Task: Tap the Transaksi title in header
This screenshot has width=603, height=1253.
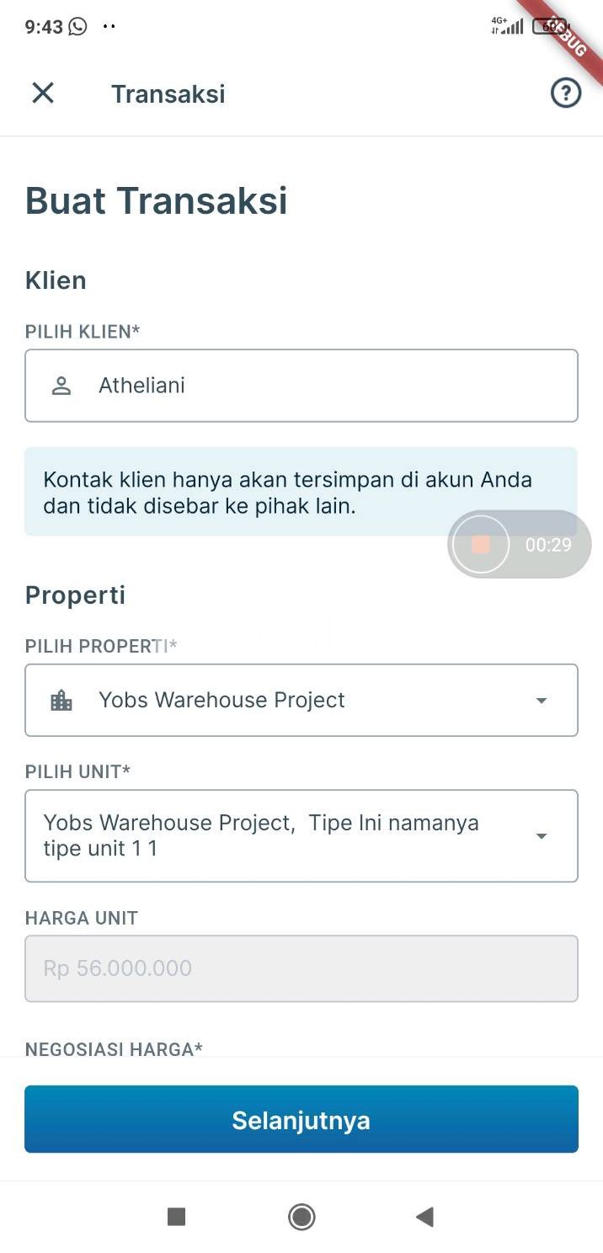Action: (x=168, y=93)
